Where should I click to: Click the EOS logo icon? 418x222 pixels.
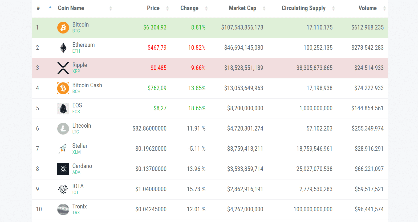(x=63, y=108)
